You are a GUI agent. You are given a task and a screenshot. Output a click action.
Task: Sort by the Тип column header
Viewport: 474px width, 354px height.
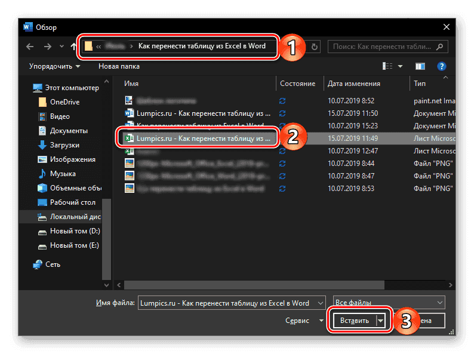(x=420, y=84)
